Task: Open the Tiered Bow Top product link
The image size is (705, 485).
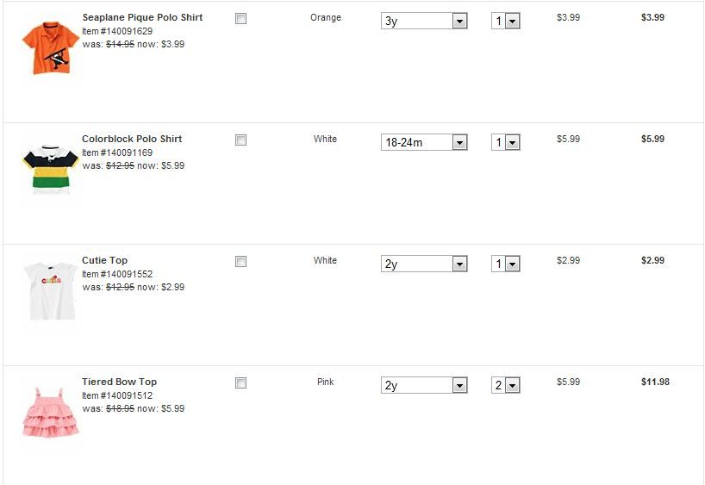Action: coord(119,382)
